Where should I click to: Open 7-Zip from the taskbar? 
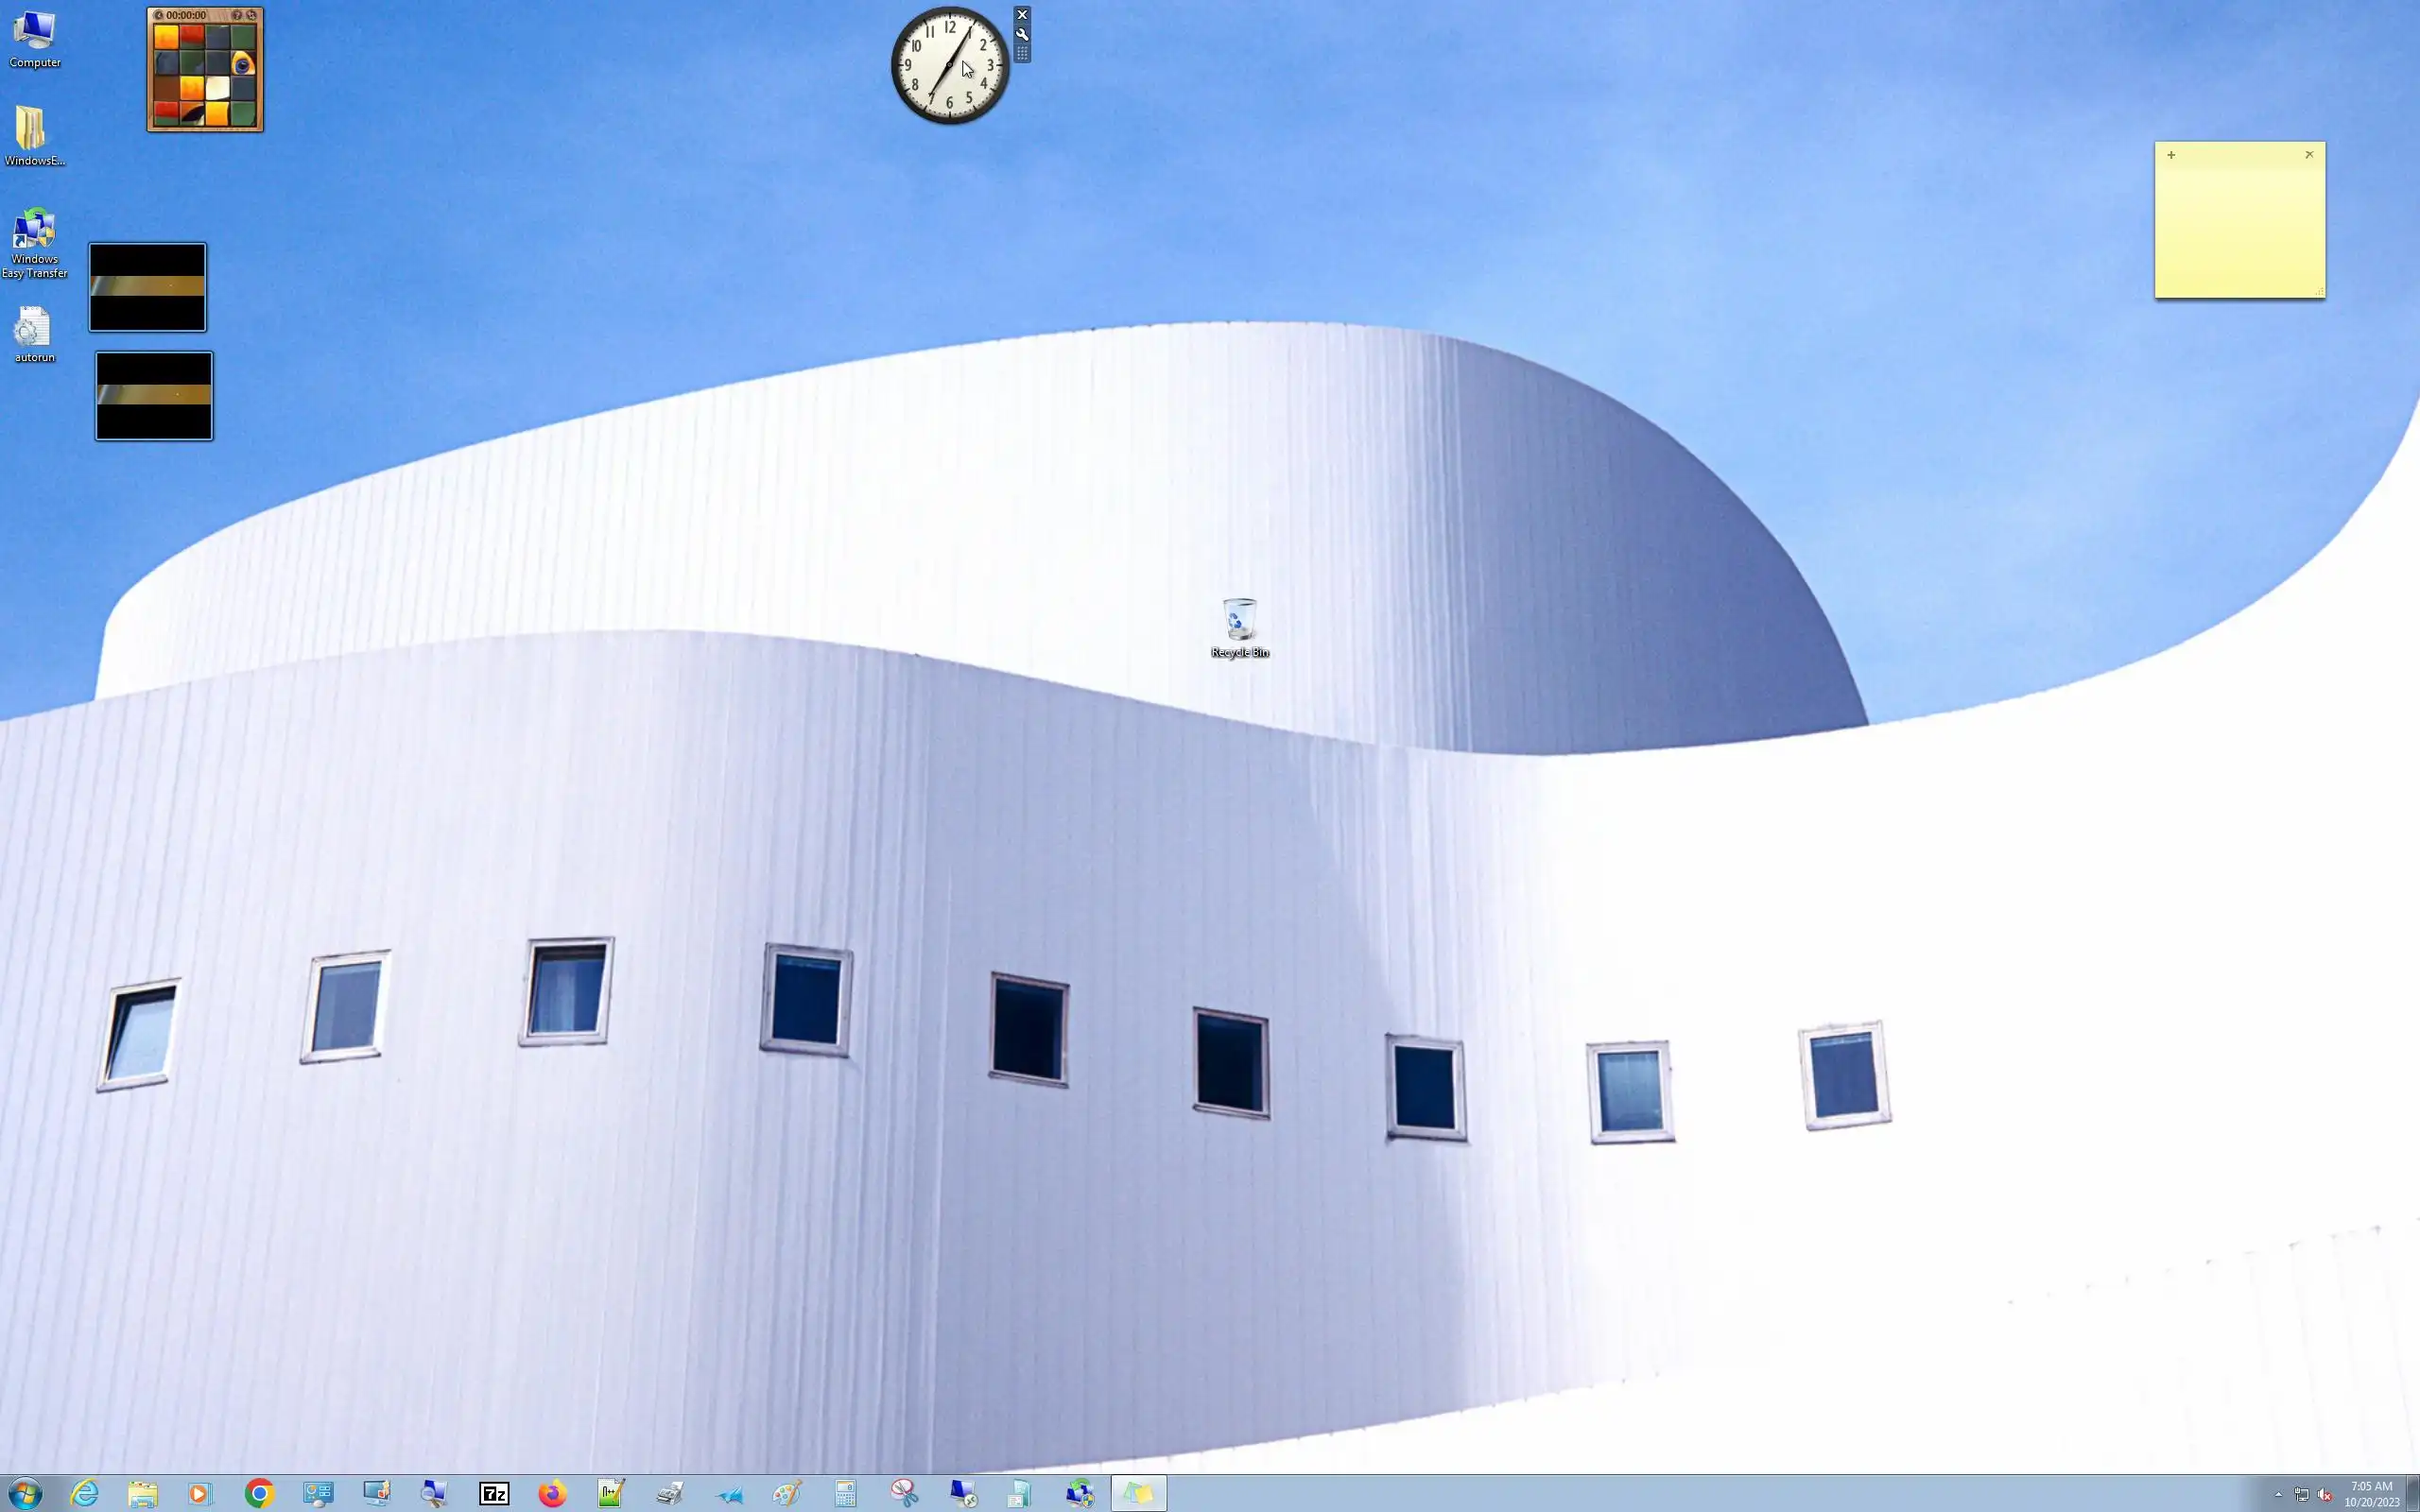coord(494,1493)
